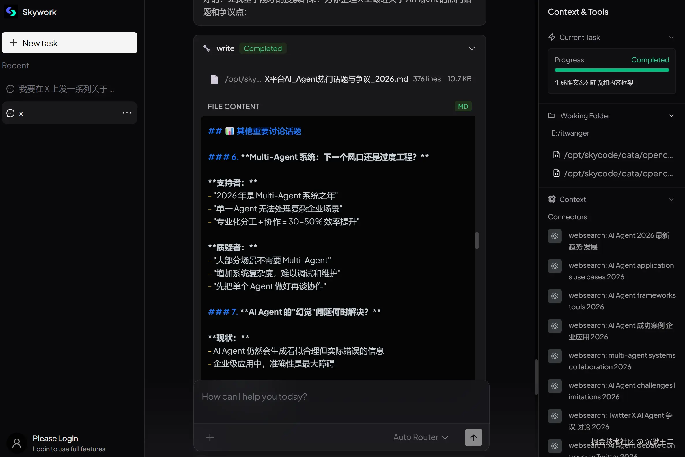Click the first /opt/skycode file icon
The height and width of the screenshot is (457, 685).
(x=556, y=155)
